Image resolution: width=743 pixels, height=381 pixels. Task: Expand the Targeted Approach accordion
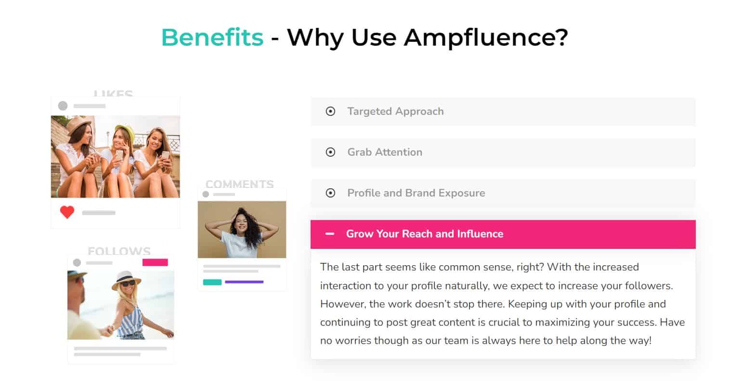pos(503,111)
